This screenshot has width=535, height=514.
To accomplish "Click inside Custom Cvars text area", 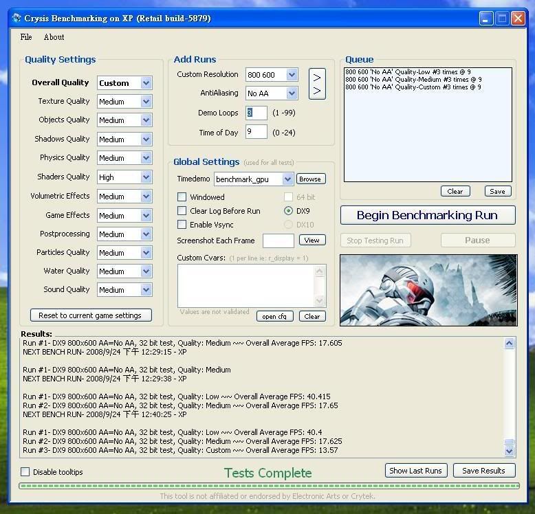I will (x=245, y=286).
